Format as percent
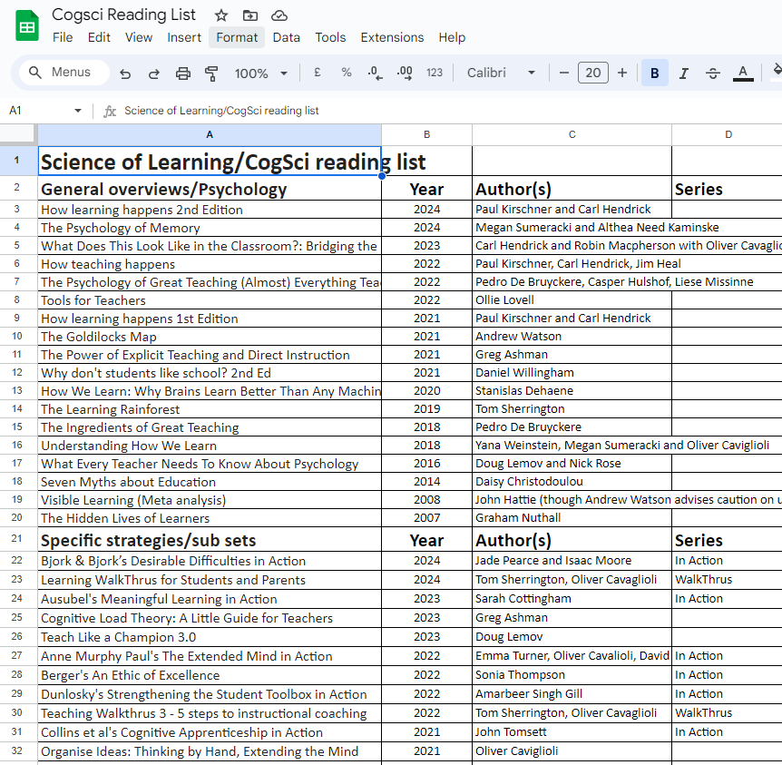 pos(347,73)
